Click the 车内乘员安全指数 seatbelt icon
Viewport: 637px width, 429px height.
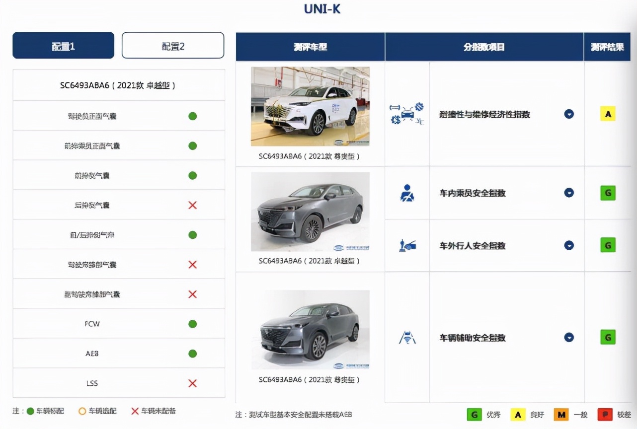click(407, 193)
